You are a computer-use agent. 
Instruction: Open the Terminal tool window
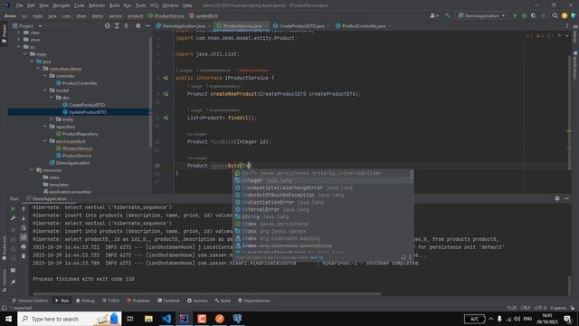(168, 301)
